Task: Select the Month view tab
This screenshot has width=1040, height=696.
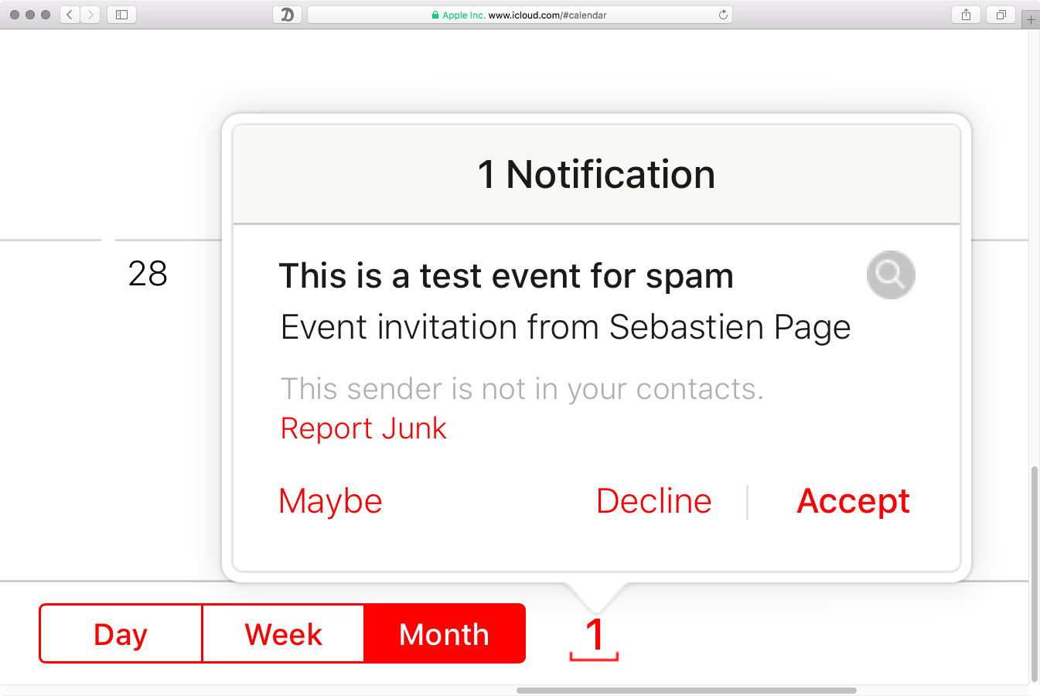Action: 444,634
